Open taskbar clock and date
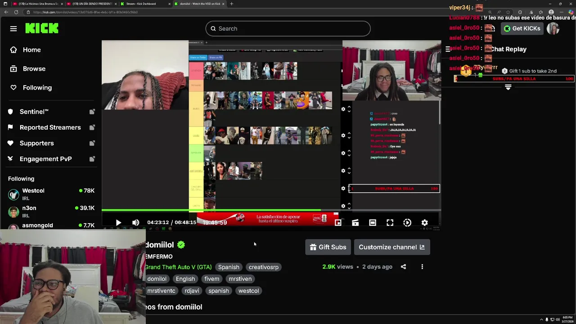 point(567,319)
